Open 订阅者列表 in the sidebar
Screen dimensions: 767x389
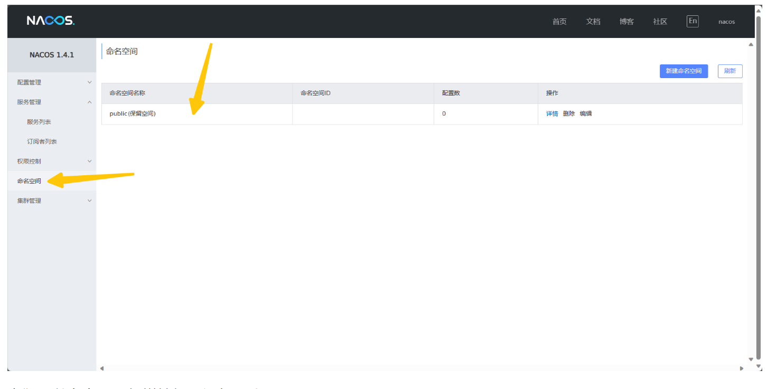(42, 141)
